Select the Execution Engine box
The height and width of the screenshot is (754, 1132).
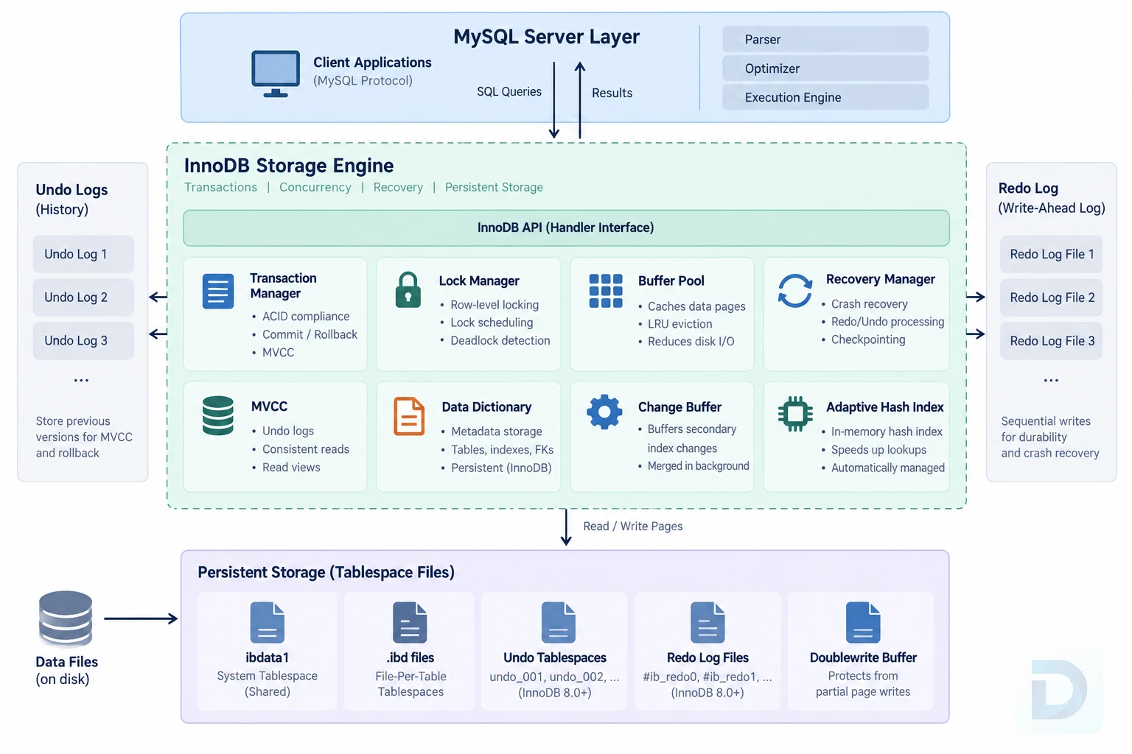point(825,97)
